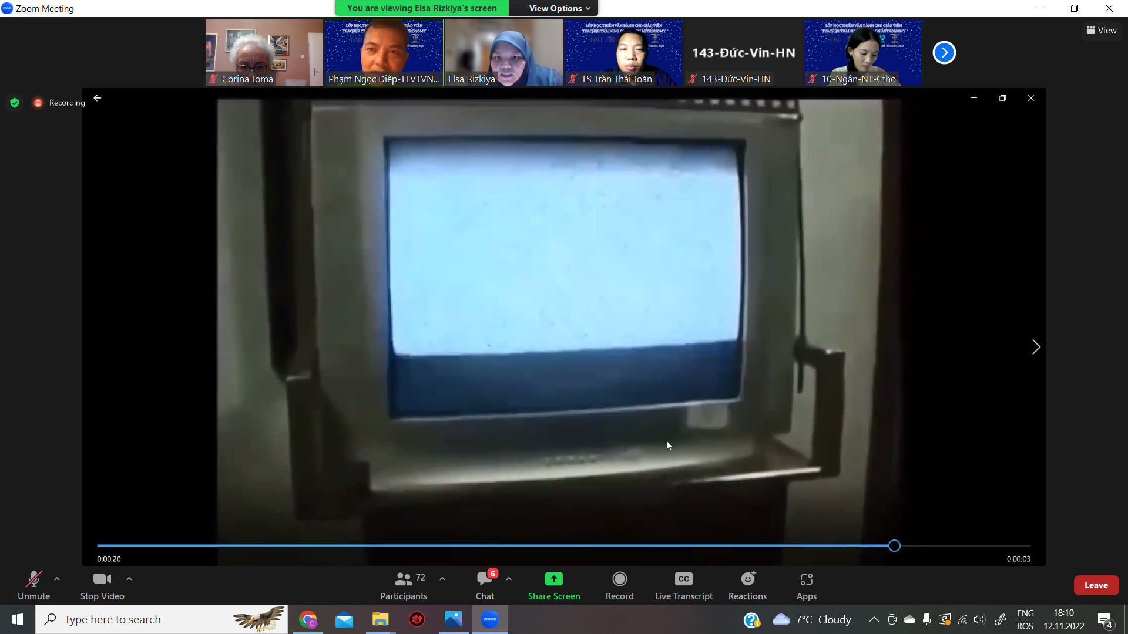
Task: Open Mail app from the taskbar
Action: pyautogui.click(x=344, y=619)
